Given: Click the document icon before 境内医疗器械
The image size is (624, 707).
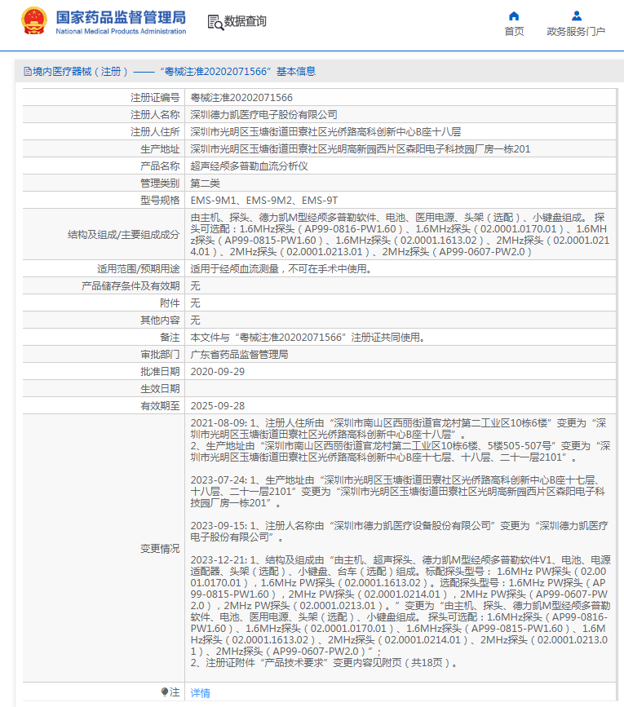Looking at the screenshot, I should tap(28, 72).
